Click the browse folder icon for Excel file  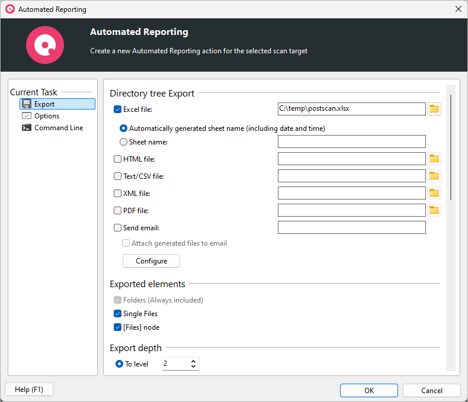pos(434,109)
